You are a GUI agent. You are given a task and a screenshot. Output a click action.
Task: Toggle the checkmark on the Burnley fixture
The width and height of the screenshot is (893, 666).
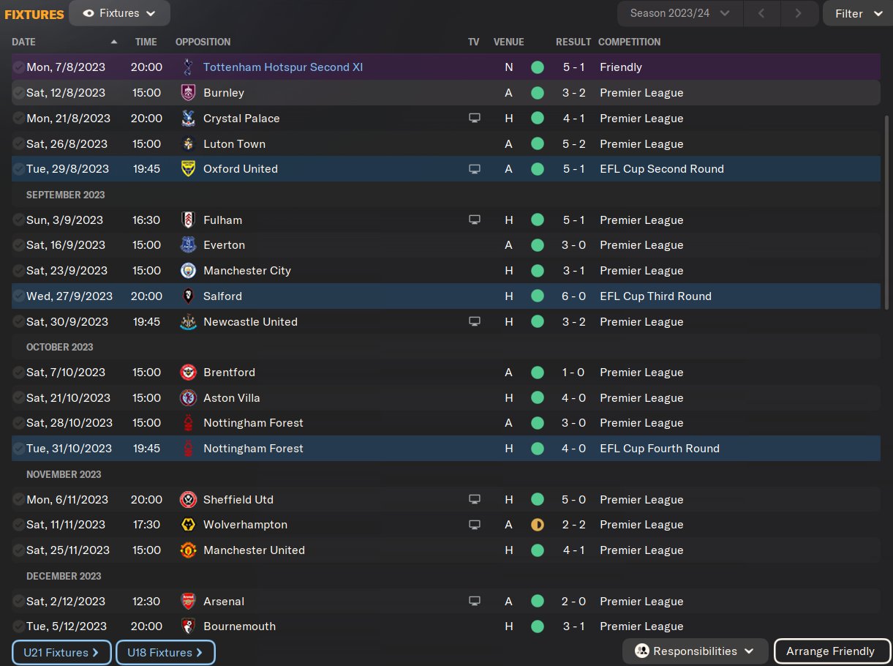pyautogui.click(x=18, y=93)
